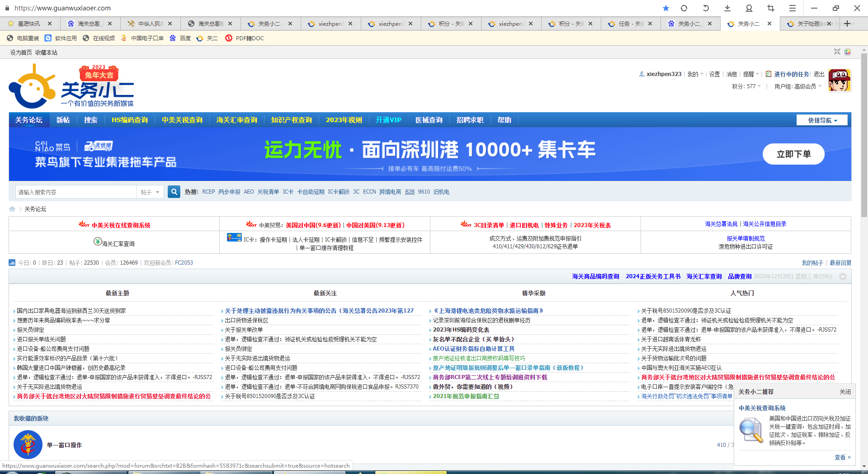Viewport: 868px width, 474px height.
Task: Switch to the 星愿快讯 browser tab
Action: click(x=29, y=24)
